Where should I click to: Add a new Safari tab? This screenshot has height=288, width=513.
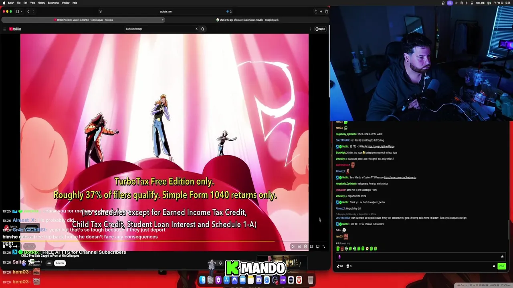[321, 12]
